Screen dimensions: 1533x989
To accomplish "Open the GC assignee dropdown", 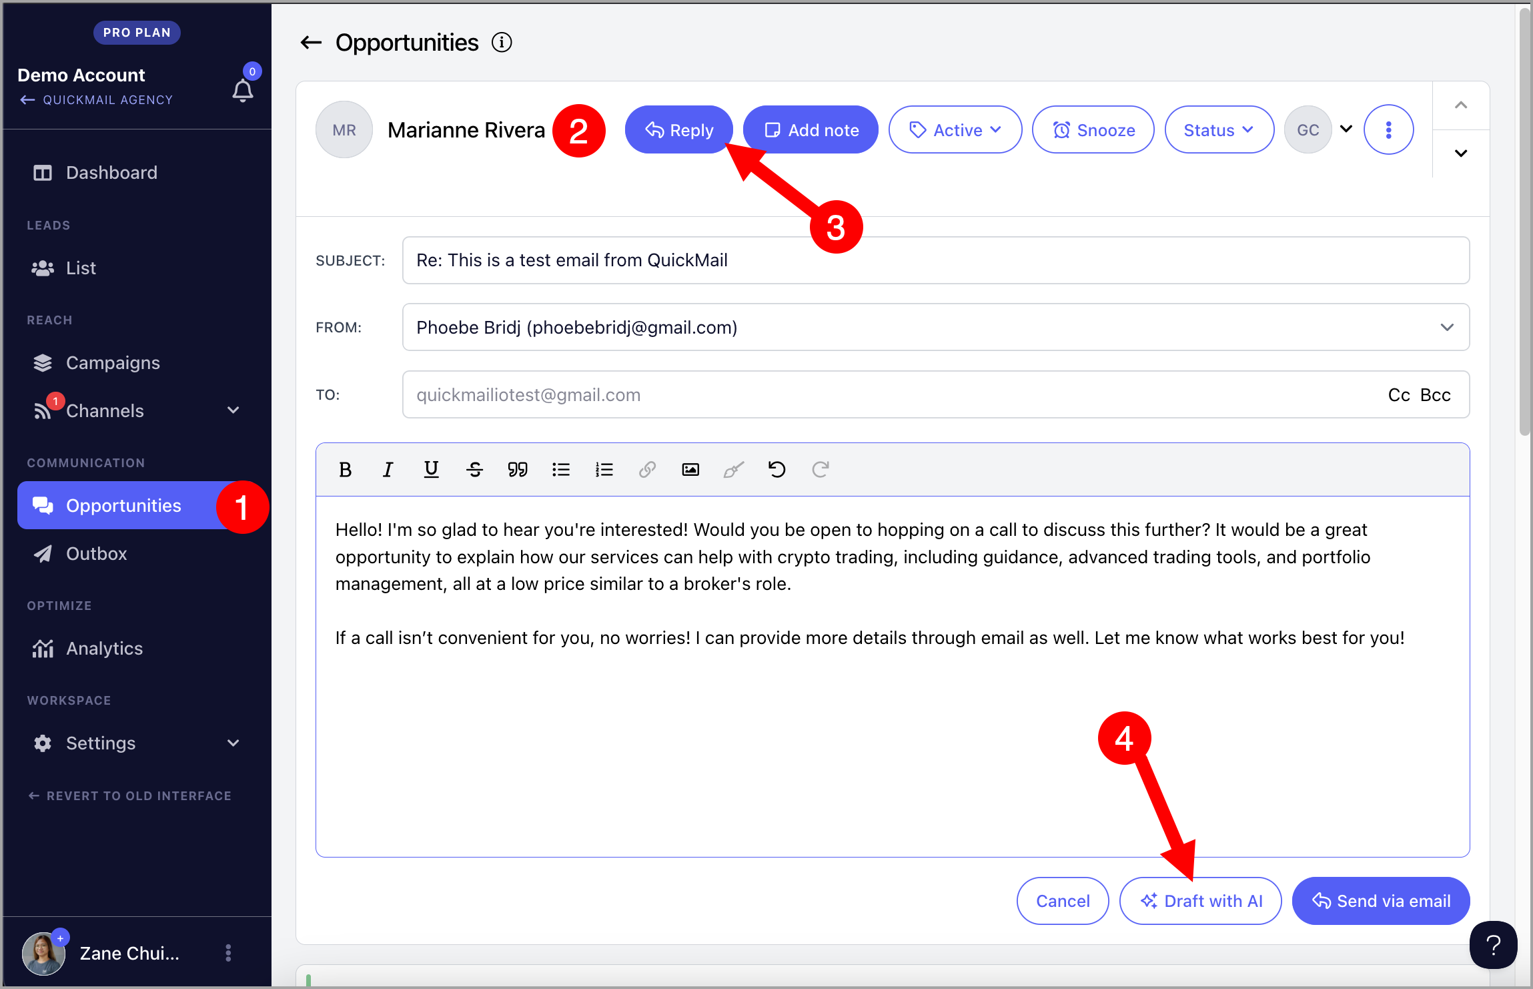I will (x=1320, y=129).
